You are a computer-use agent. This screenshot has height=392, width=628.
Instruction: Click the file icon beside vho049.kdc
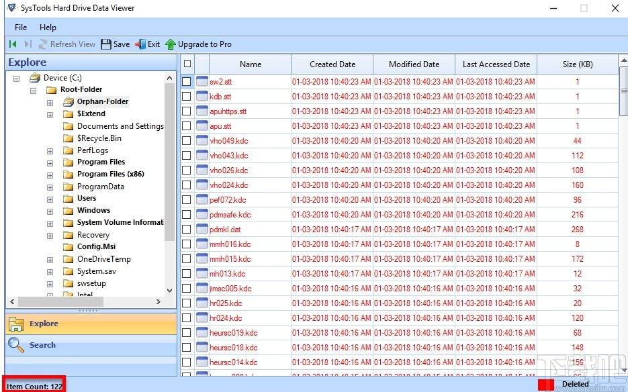pos(202,140)
